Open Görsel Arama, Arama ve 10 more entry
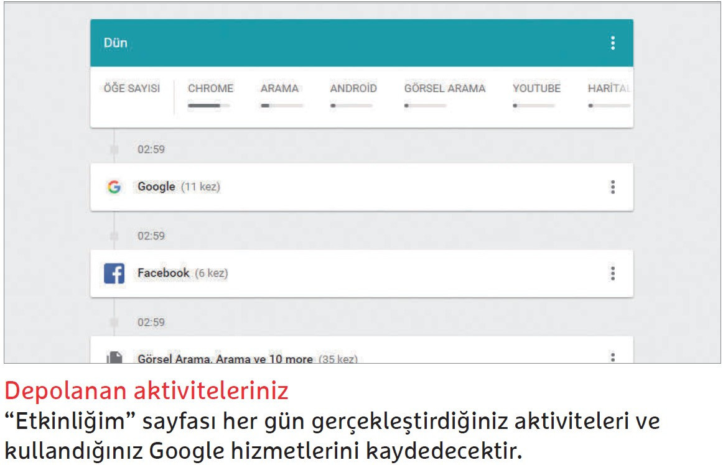 click(x=361, y=350)
